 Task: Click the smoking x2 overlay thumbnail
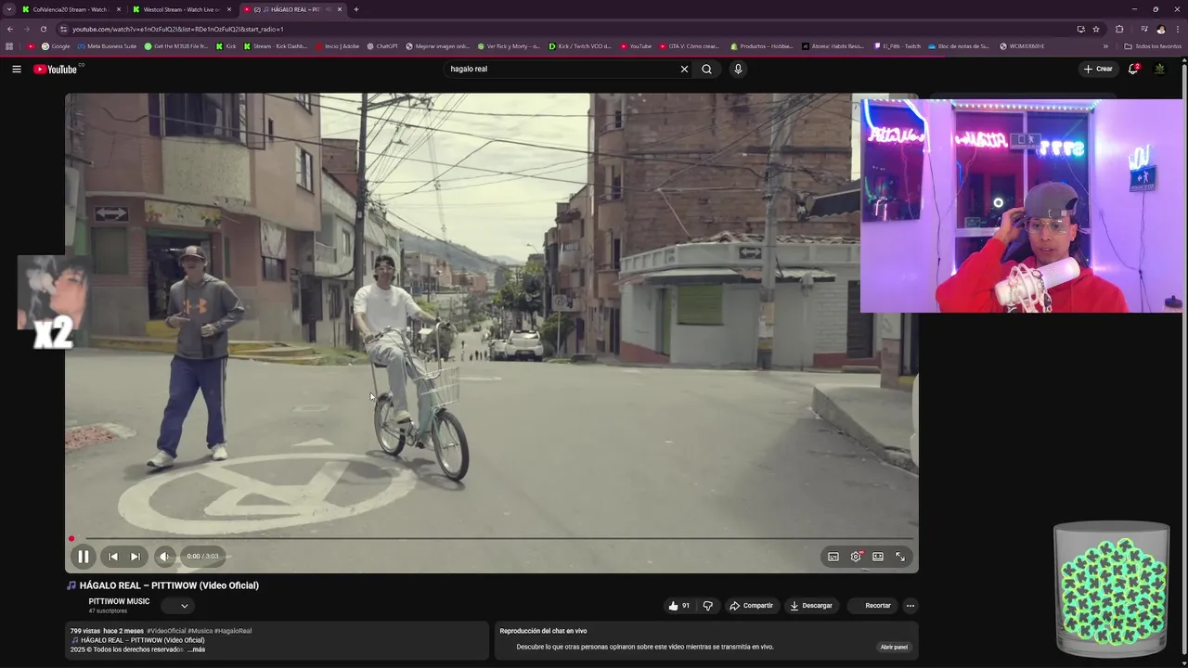coord(52,302)
